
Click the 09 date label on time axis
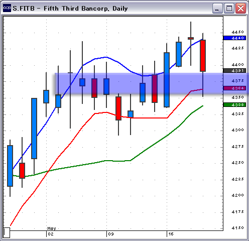tap(111, 234)
